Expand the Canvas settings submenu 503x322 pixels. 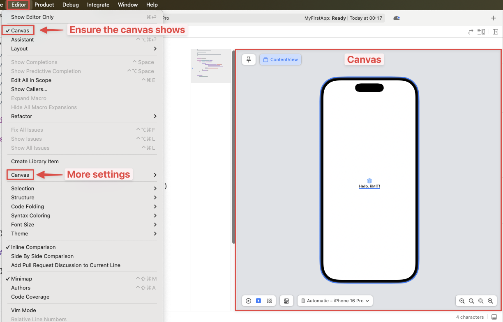(x=20, y=174)
